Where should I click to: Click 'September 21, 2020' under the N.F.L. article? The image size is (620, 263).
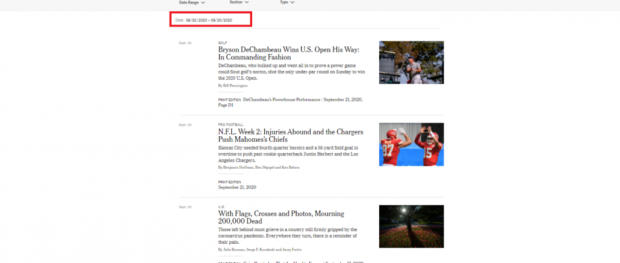pyautogui.click(x=237, y=187)
